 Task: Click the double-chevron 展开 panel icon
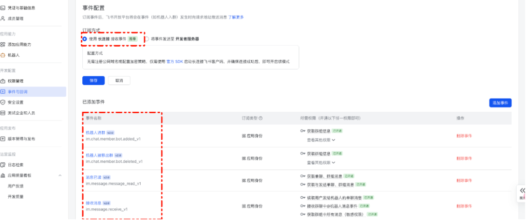pos(522,190)
